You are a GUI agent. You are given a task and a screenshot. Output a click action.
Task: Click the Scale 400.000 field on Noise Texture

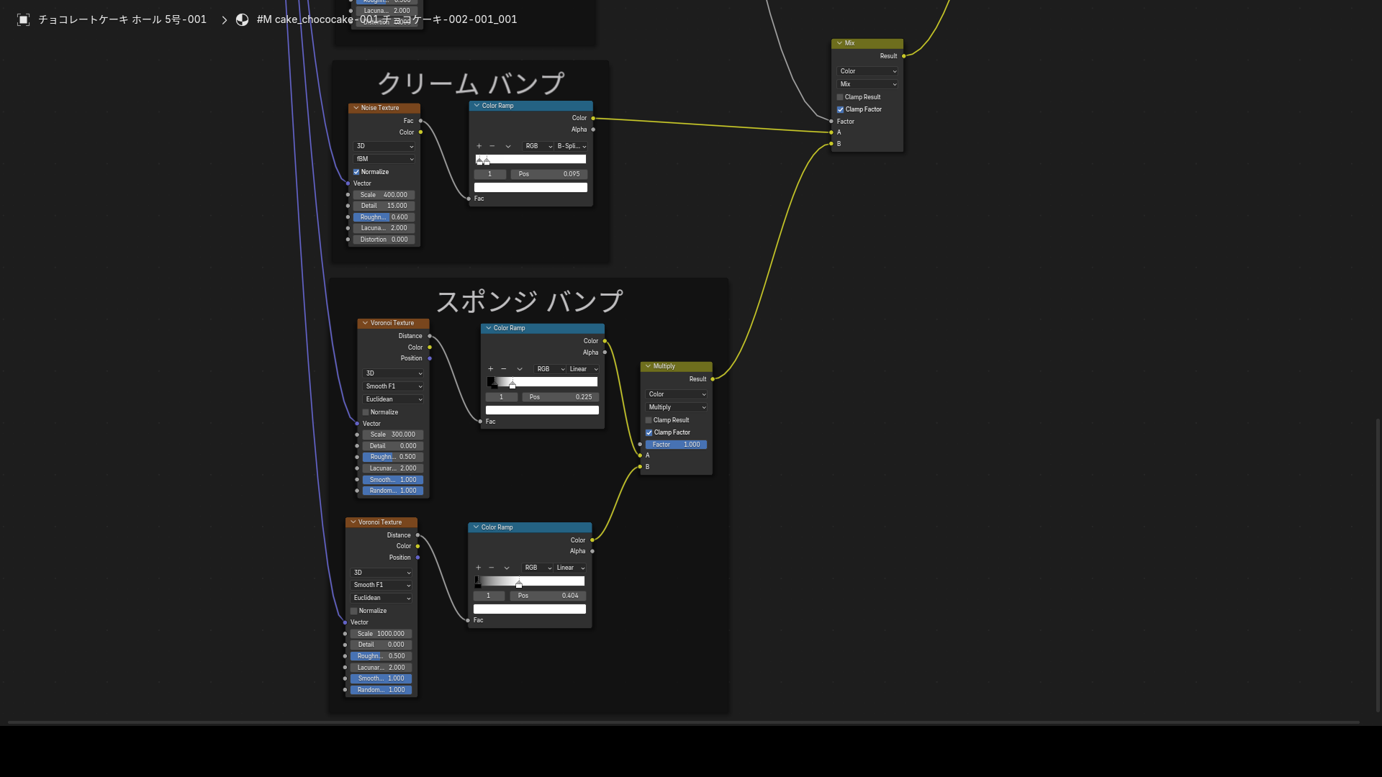[384, 195]
